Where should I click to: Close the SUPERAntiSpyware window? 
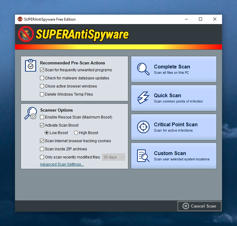coord(215,19)
